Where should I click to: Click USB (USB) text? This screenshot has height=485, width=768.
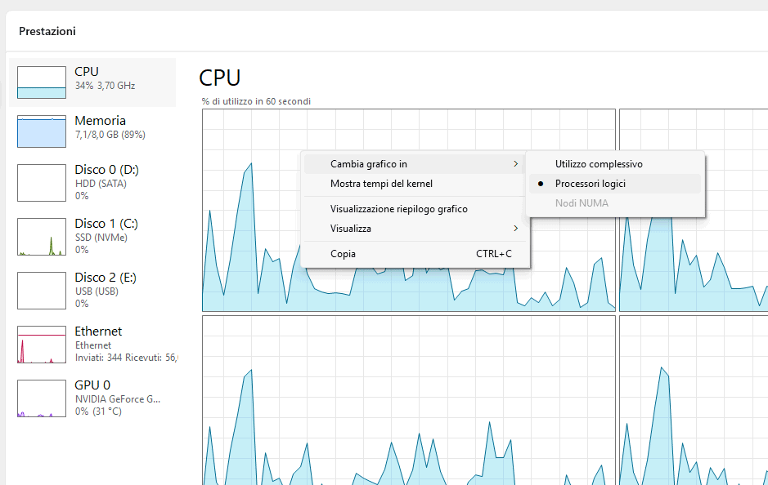tap(97, 291)
